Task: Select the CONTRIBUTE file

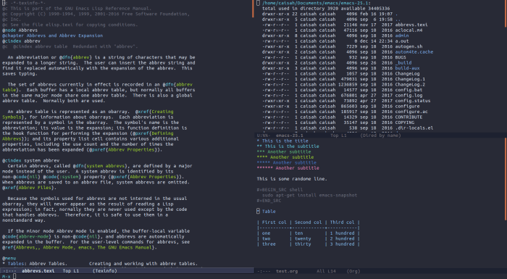Action: coord(408,117)
